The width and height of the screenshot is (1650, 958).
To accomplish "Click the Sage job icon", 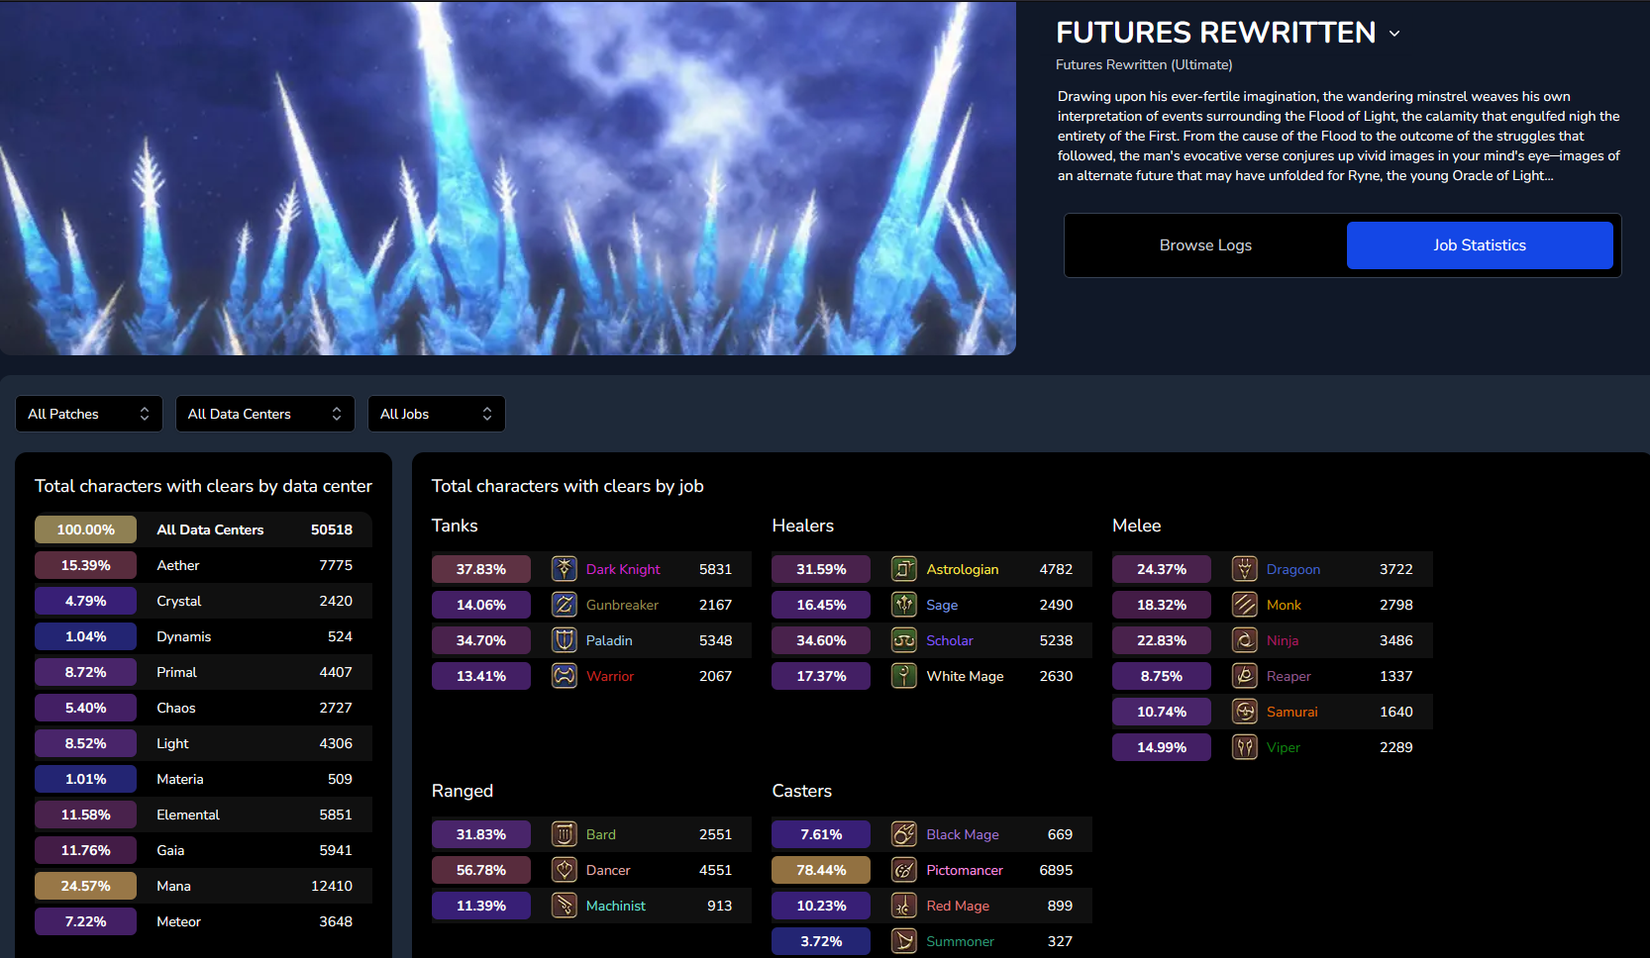I will click(904, 605).
